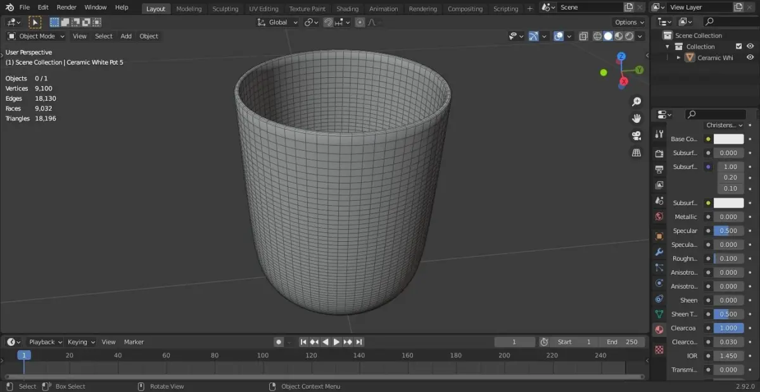Open the Material properties tab icon
Screen dimensions: 760x392
tap(659, 330)
